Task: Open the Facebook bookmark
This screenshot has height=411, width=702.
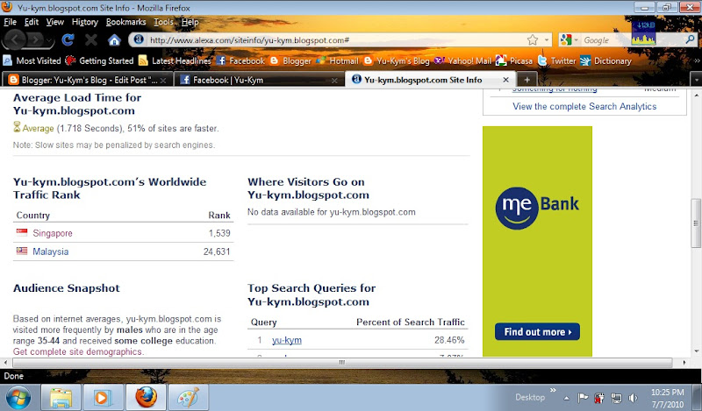Action: (240, 60)
